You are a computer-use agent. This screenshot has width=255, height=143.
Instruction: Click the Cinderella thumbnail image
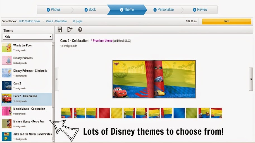(7, 73)
